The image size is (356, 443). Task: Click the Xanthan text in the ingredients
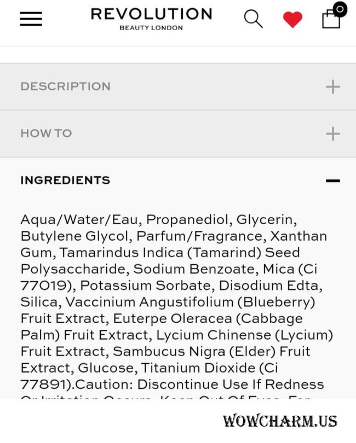tap(299, 236)
